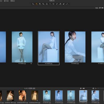Click the viewer zoom magnifier icon
104x104 pixels.
pos(100,8)
